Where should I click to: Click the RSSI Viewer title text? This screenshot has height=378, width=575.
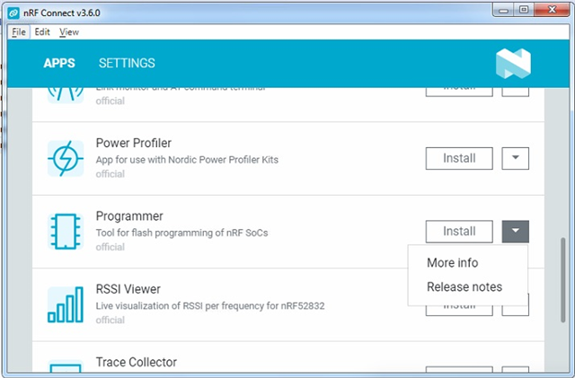[x=128, y=289]
